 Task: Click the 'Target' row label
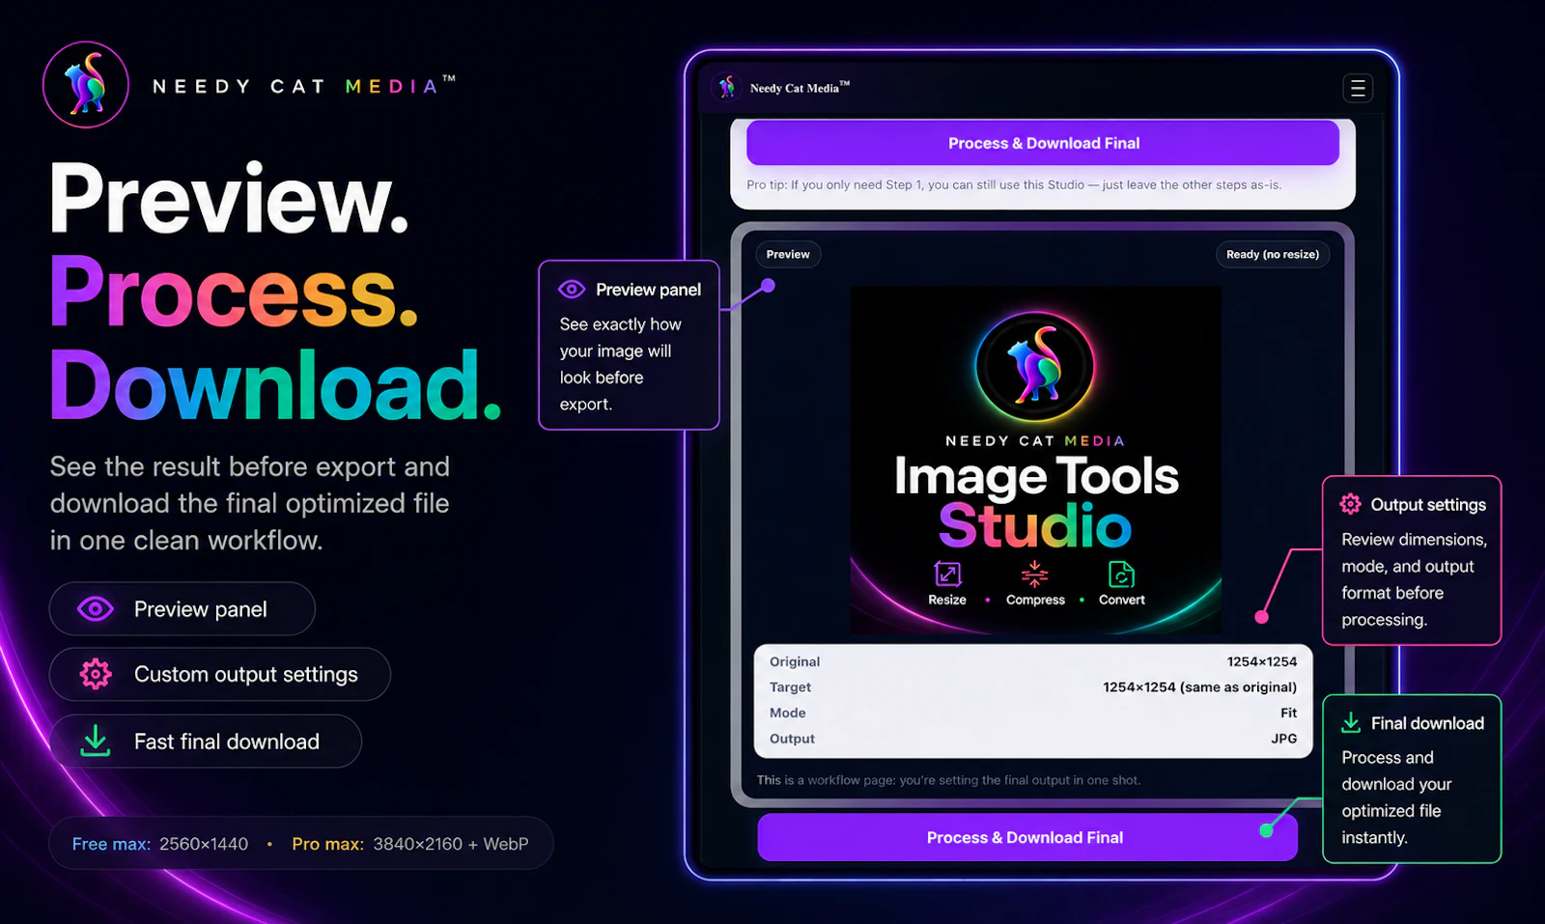790,686
